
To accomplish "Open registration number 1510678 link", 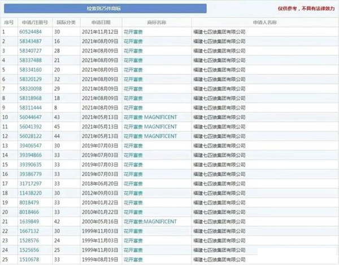I will click(x=29, y=260).
